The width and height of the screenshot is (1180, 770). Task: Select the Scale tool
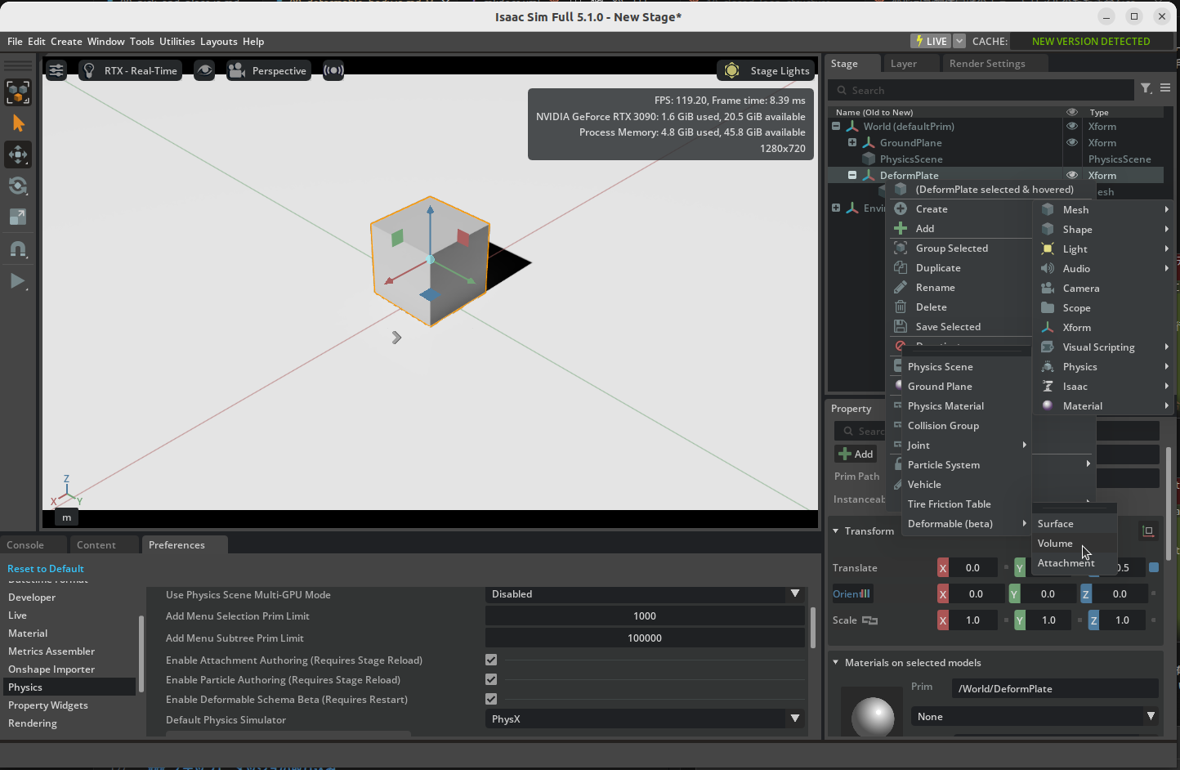[x=17, y=217]
